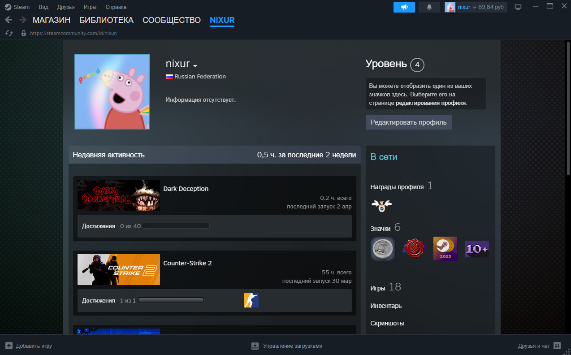Image resolution: width=571 pixels, height=355 pixels.
Task: Click the В сети status text
Action: click(384, 157)
